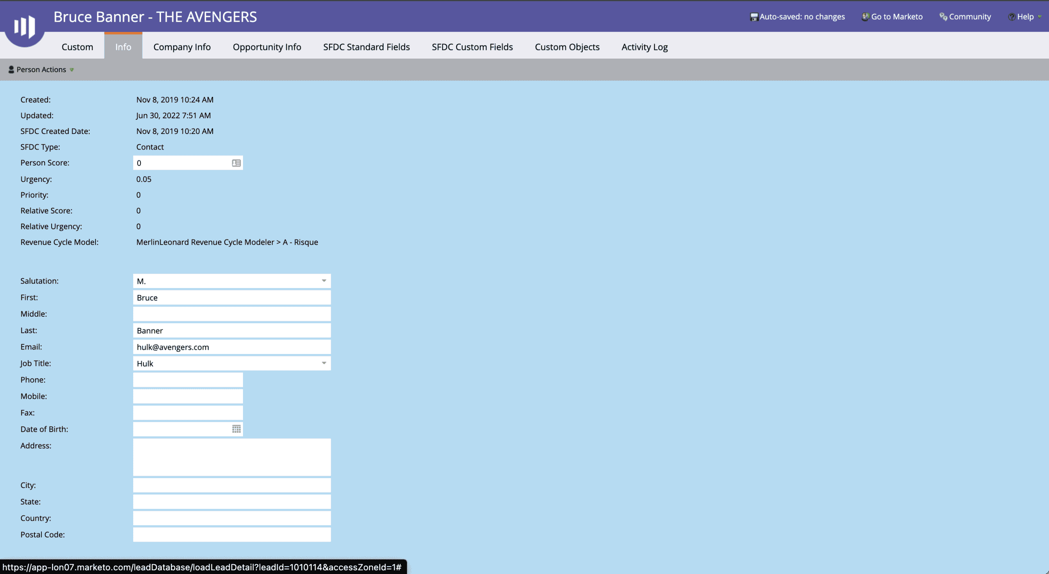Click the page title Bruce Banner - THE AVENGERS
Screen dimensions: 1049x574
pos(155,17)
